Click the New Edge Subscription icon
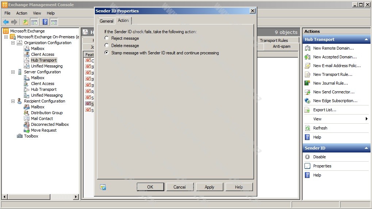372x209 pixels. 307,101
